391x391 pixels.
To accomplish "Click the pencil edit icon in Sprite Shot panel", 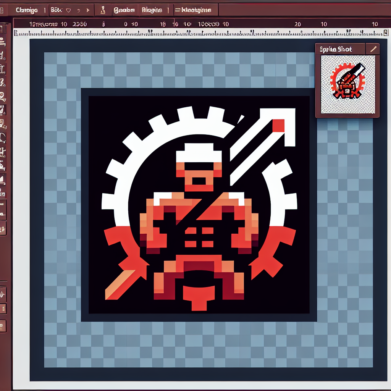I will [x=373, y=49].
